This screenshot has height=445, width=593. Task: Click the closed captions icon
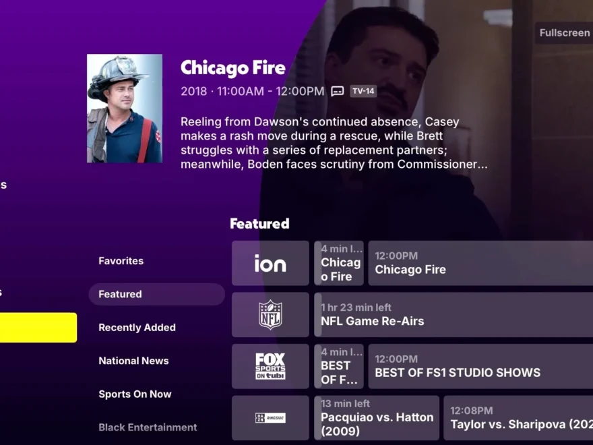click(338, 91)
